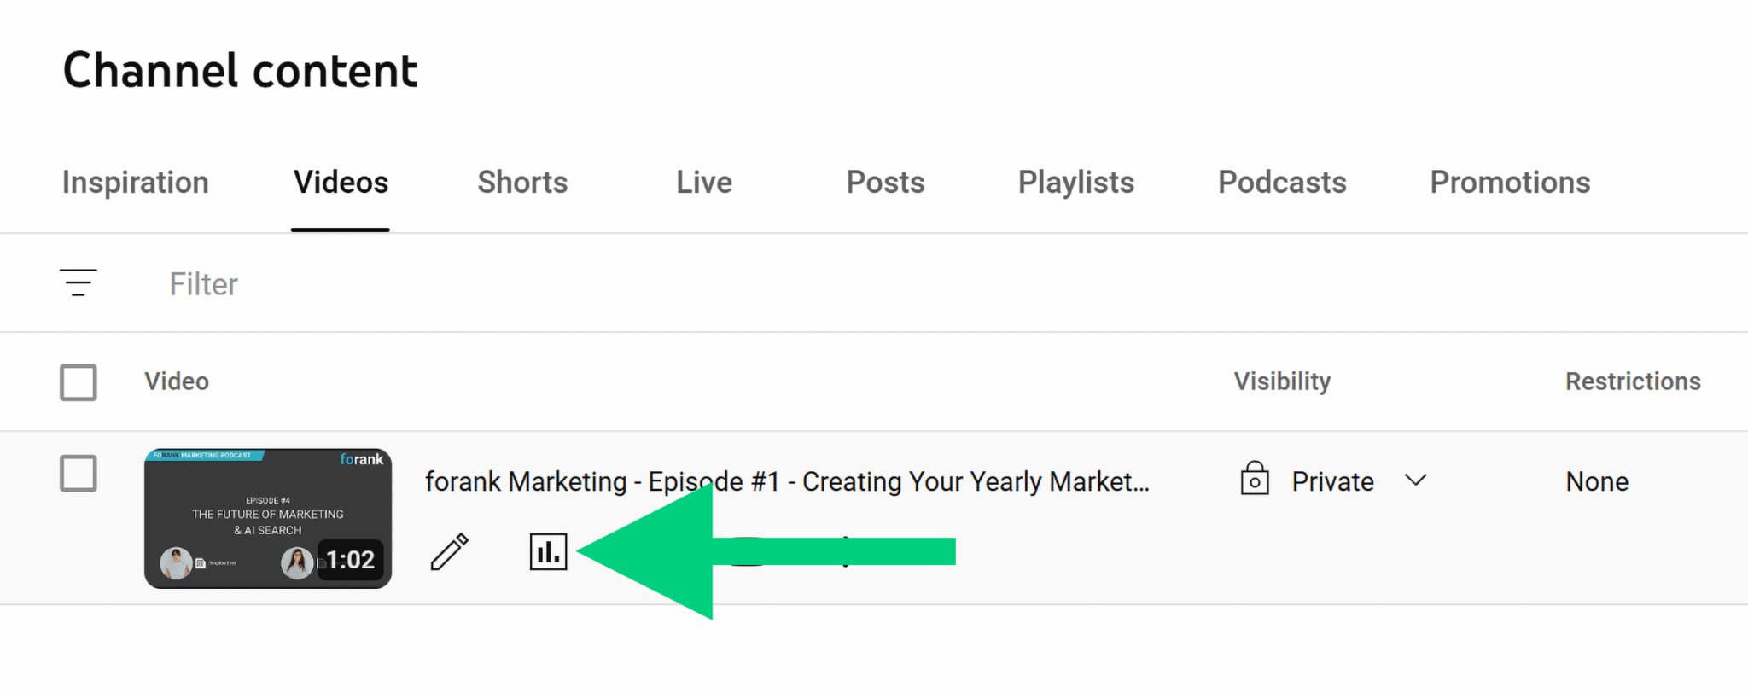Select the Posts tab
The height and width of the screenshot is (693, 1748).
(x=885, y=182)
